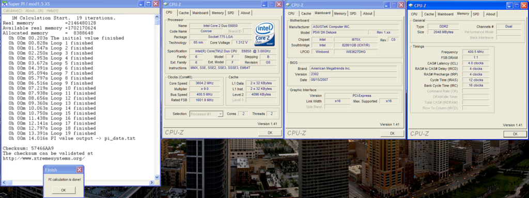Viewport: 529px width, 198px height.
Task: Open the Calculate(C) menu in Super PI
Action: 12,11
